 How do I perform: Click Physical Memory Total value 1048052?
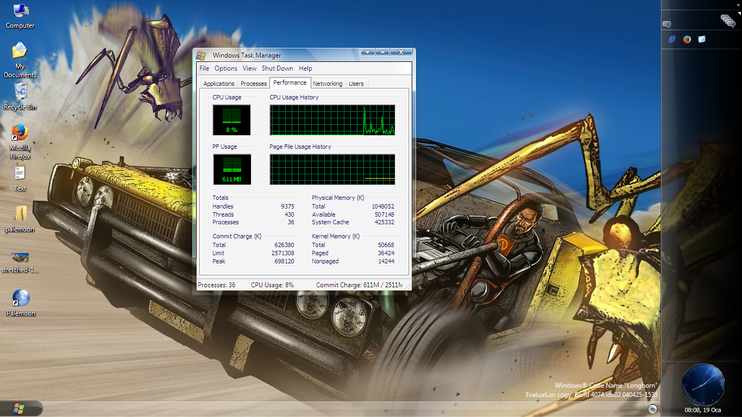(x=383, y=206)
